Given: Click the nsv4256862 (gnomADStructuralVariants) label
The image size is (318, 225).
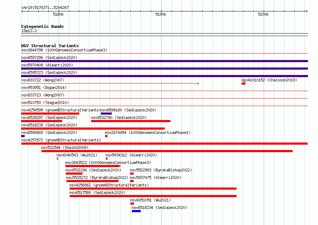Looking at the screenshot, I should (109, 185).
